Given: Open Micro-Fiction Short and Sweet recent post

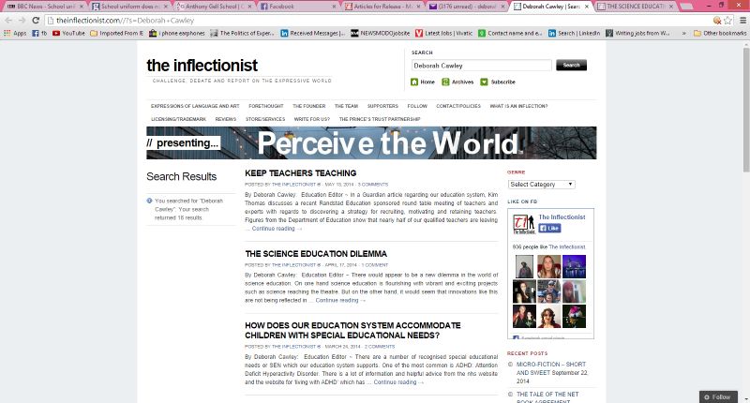Looking at the screenshot, I should point(551,368).
